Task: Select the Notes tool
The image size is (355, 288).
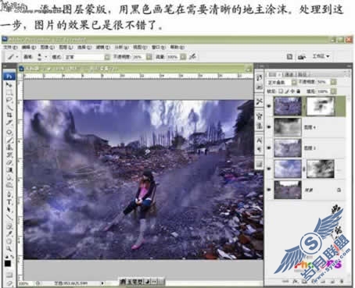Action: [9, 226]
